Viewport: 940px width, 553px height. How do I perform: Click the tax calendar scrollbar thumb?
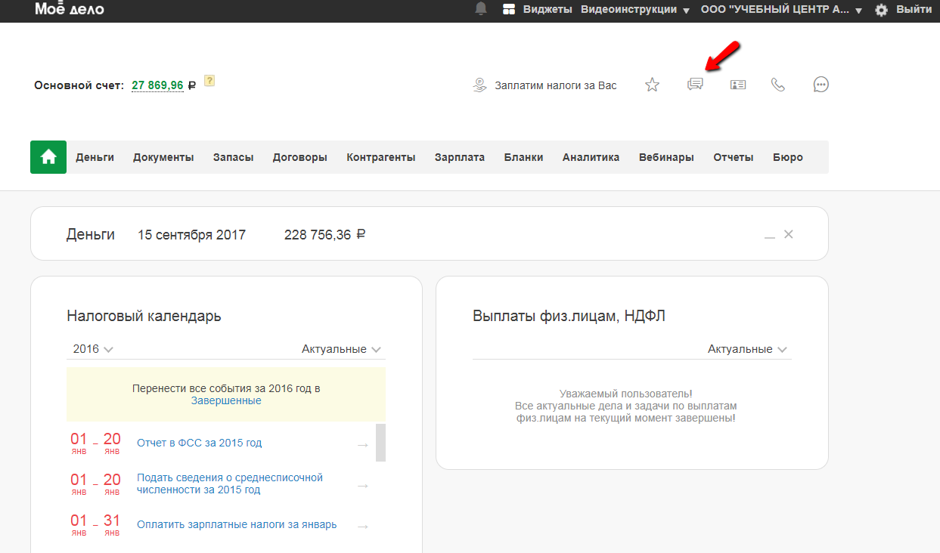click(x=381, y=443)
